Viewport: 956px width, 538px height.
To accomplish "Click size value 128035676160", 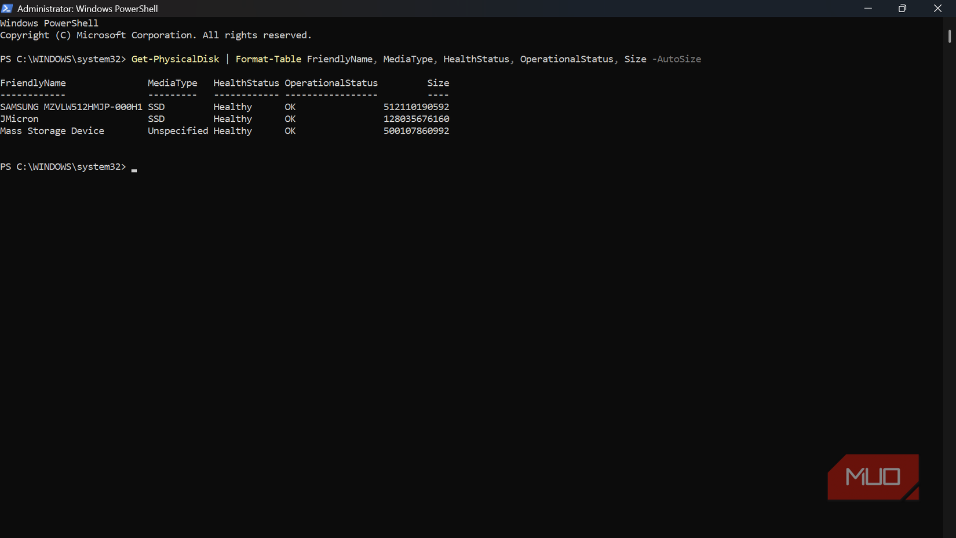I will coord(416,119).
